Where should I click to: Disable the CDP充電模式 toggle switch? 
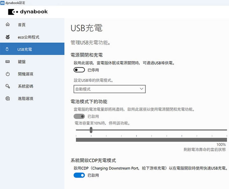point(79,175)
